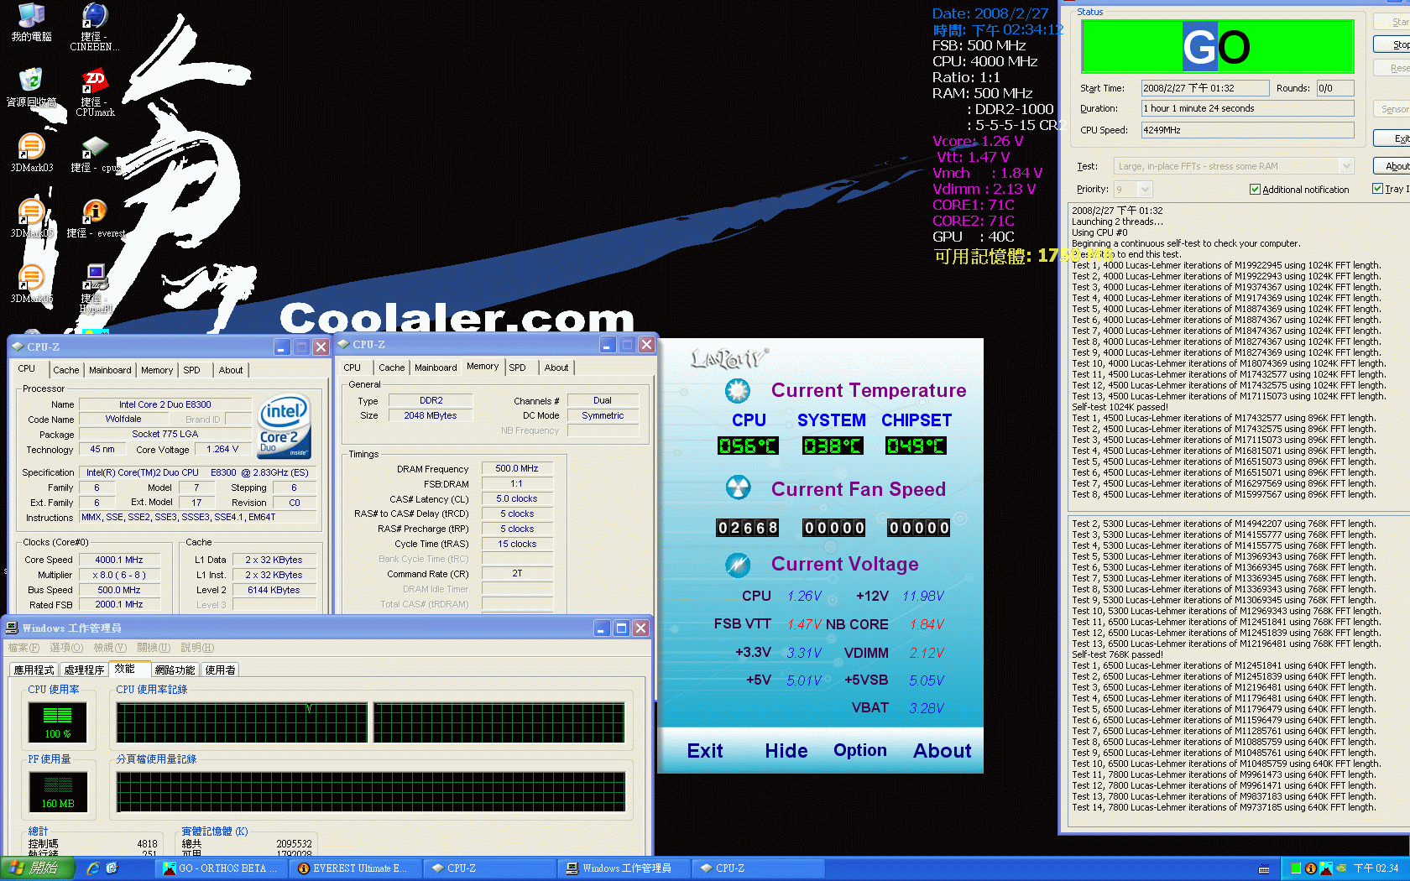Click the CPU-Z Memory window title icon
This screenshot has height=881, width=1410.
coord(343,344)
